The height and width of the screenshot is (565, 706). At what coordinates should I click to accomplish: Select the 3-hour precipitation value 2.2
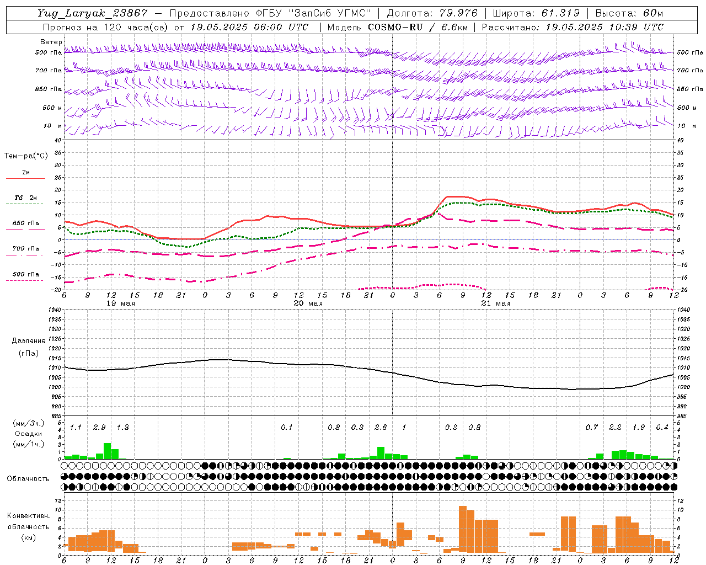point(615,427)
